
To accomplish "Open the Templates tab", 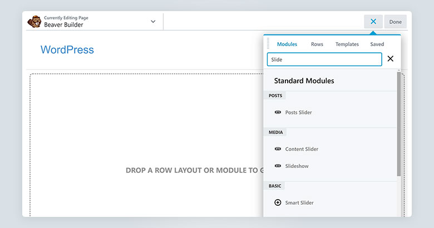I will coord(347,44).
